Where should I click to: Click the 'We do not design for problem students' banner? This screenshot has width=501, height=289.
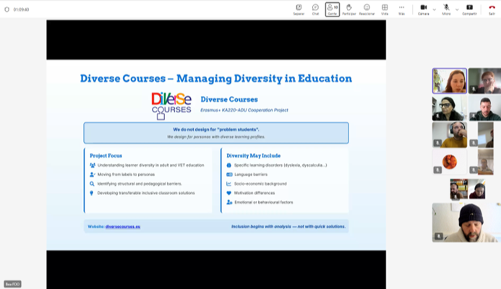point(216,133)
